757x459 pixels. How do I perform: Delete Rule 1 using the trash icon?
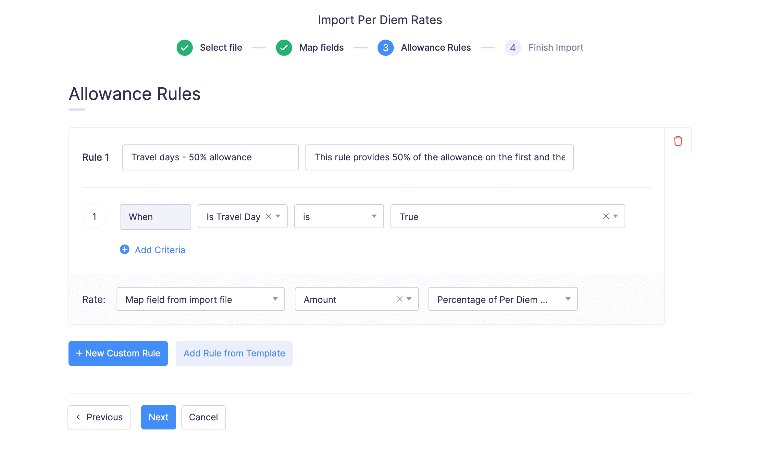678,141
